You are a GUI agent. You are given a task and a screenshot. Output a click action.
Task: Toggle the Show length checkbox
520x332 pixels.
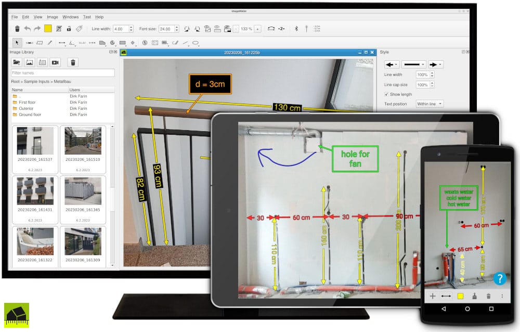pos(386,94)
